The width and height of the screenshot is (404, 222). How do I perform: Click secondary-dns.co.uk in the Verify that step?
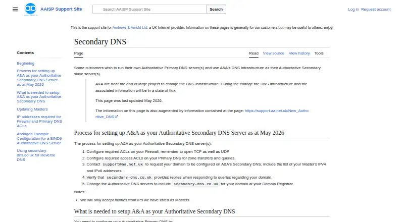click(x=129, y=178)
